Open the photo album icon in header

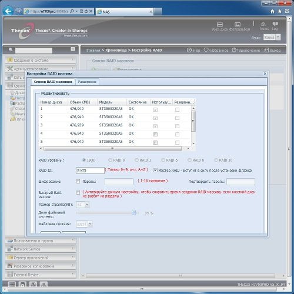pyautogui.click(x=238, y=25)
